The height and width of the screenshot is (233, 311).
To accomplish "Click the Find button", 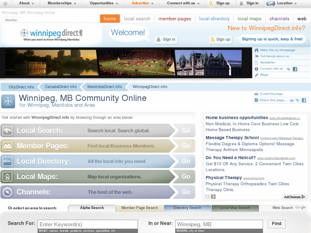I will [x=276, y=224].
